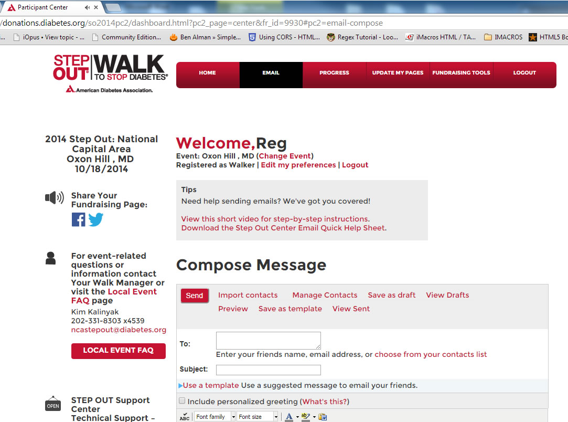Click the Logout link under Welcome
The image size is (568, 422).
355,165
